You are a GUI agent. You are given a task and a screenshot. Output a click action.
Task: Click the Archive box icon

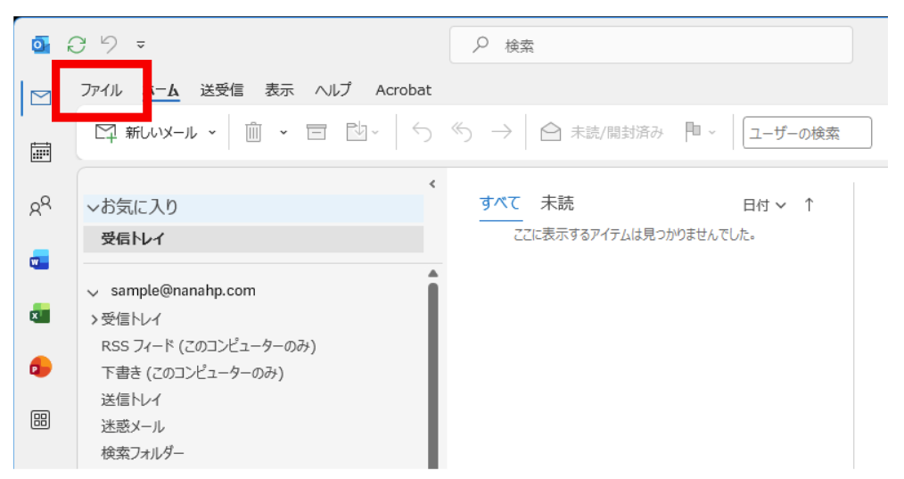pyautogui.click(x=316, y=133)
